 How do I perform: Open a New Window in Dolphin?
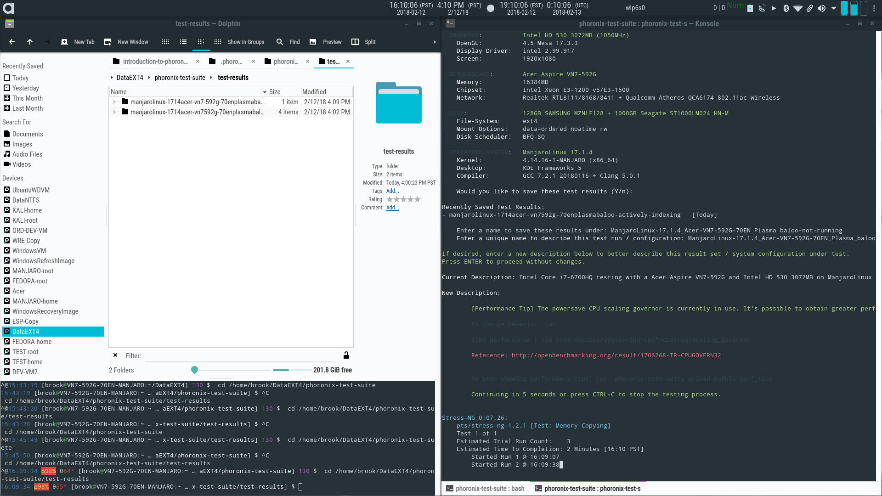click(126, 42)
